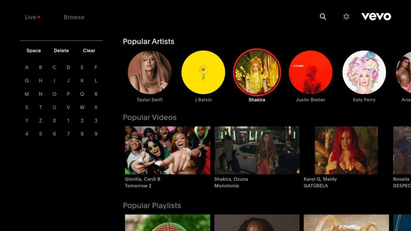Tap letter G on the keyboard
Image resolution: width=411 pixels, height=231 pixels.
click(x=27, y=81)
